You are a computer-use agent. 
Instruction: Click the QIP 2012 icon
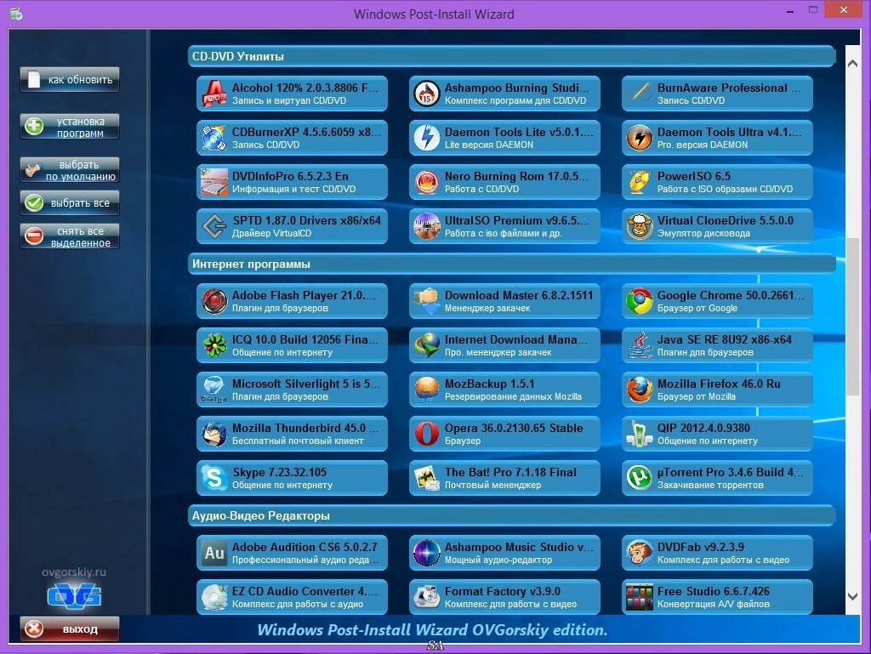pyautogui.click(x=640, y=434)
